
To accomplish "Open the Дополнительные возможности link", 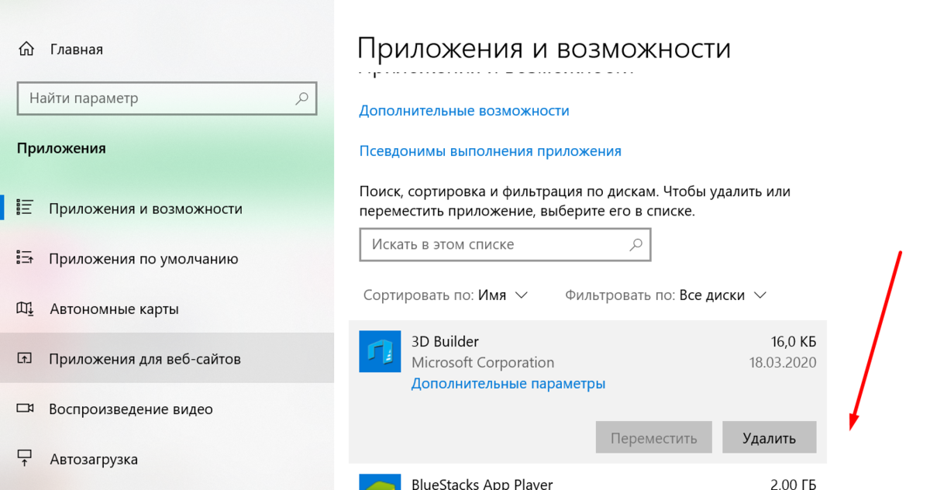I will point(463,111).
